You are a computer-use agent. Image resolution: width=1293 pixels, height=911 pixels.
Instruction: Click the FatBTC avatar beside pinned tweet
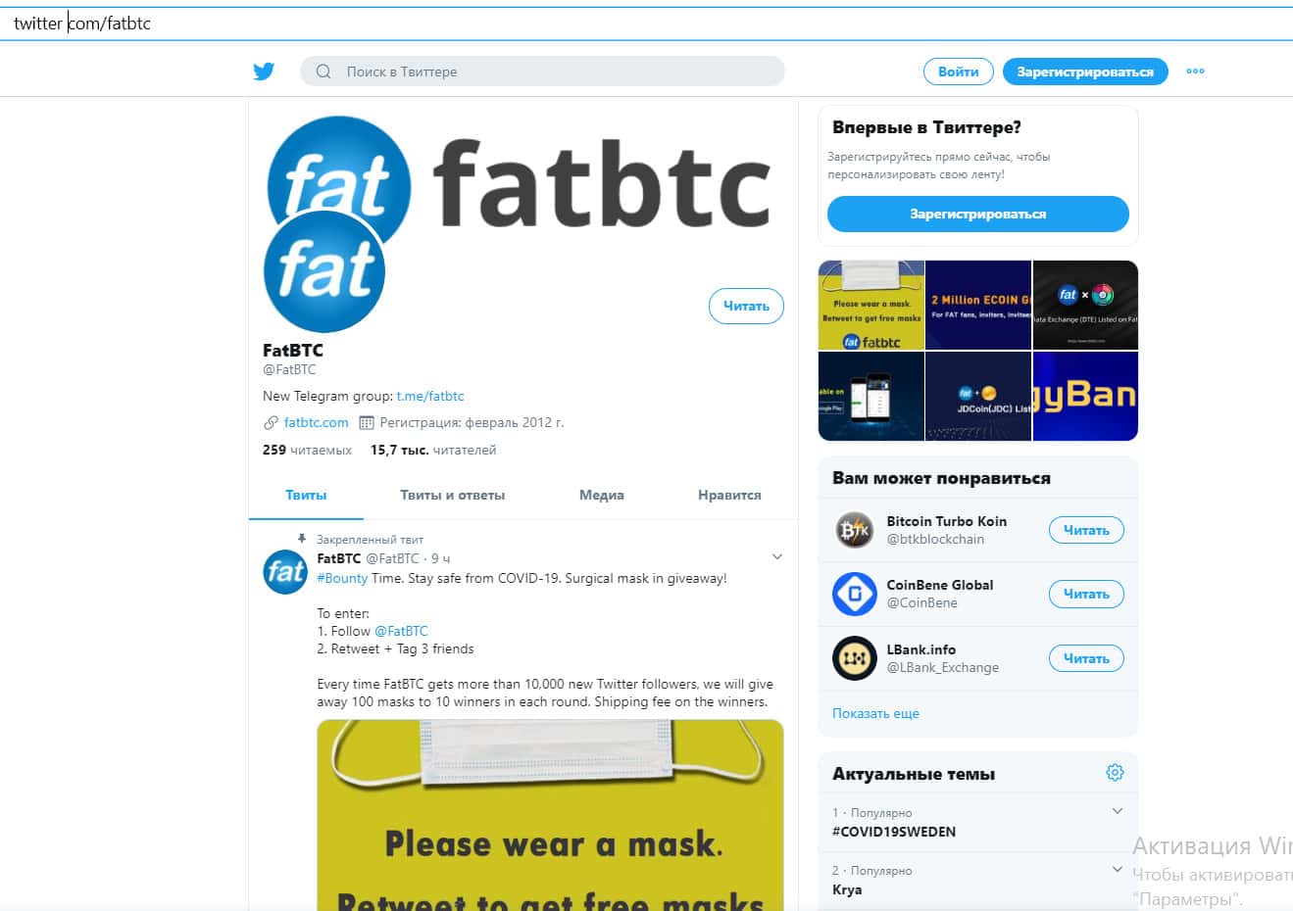285,572
